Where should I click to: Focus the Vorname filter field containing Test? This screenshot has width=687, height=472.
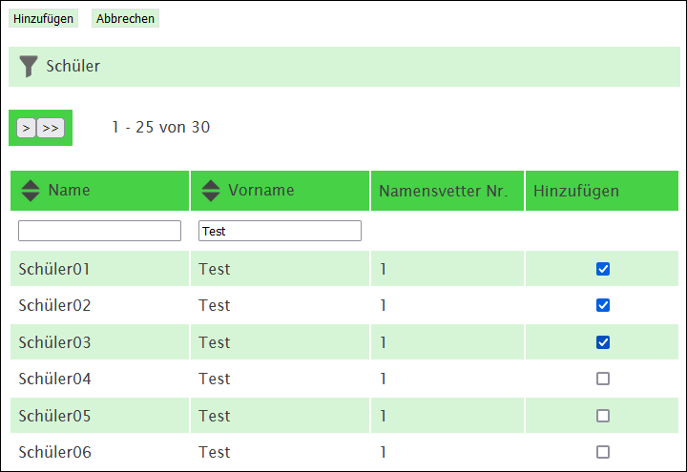point(280,231)
